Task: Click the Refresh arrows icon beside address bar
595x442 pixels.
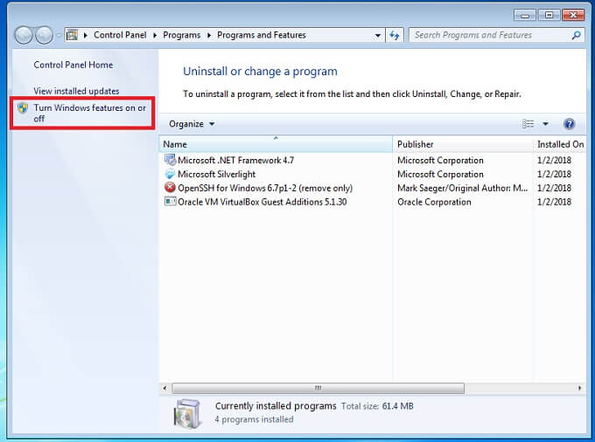Action: [395, 35]
